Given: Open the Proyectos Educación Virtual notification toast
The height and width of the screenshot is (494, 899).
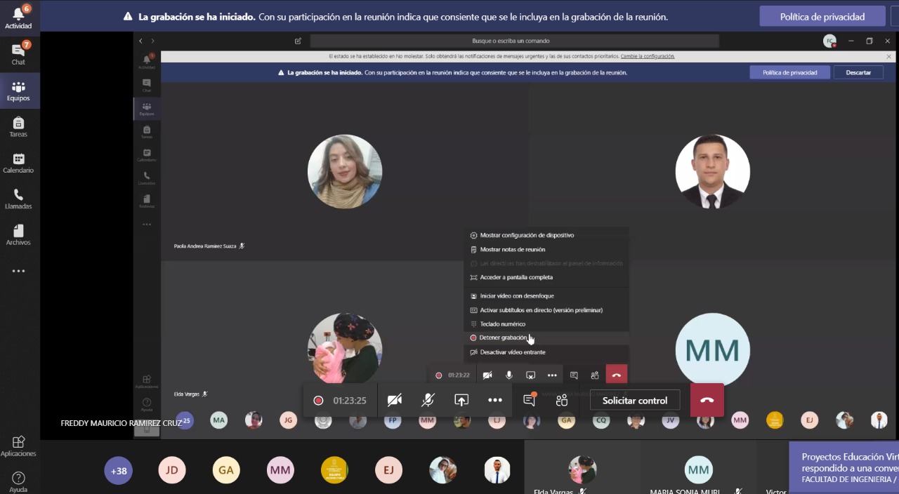Looking at the screenshot, I should (x=844, y=467).
